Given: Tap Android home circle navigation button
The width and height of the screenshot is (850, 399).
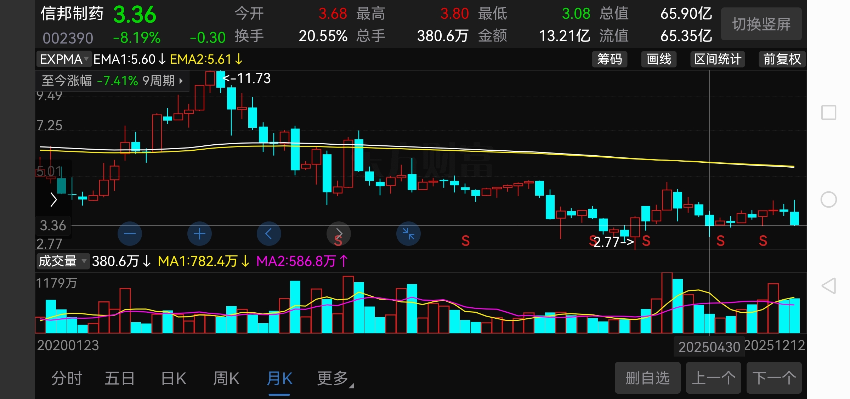Looking at the screenshot, I should click(829, 199).
